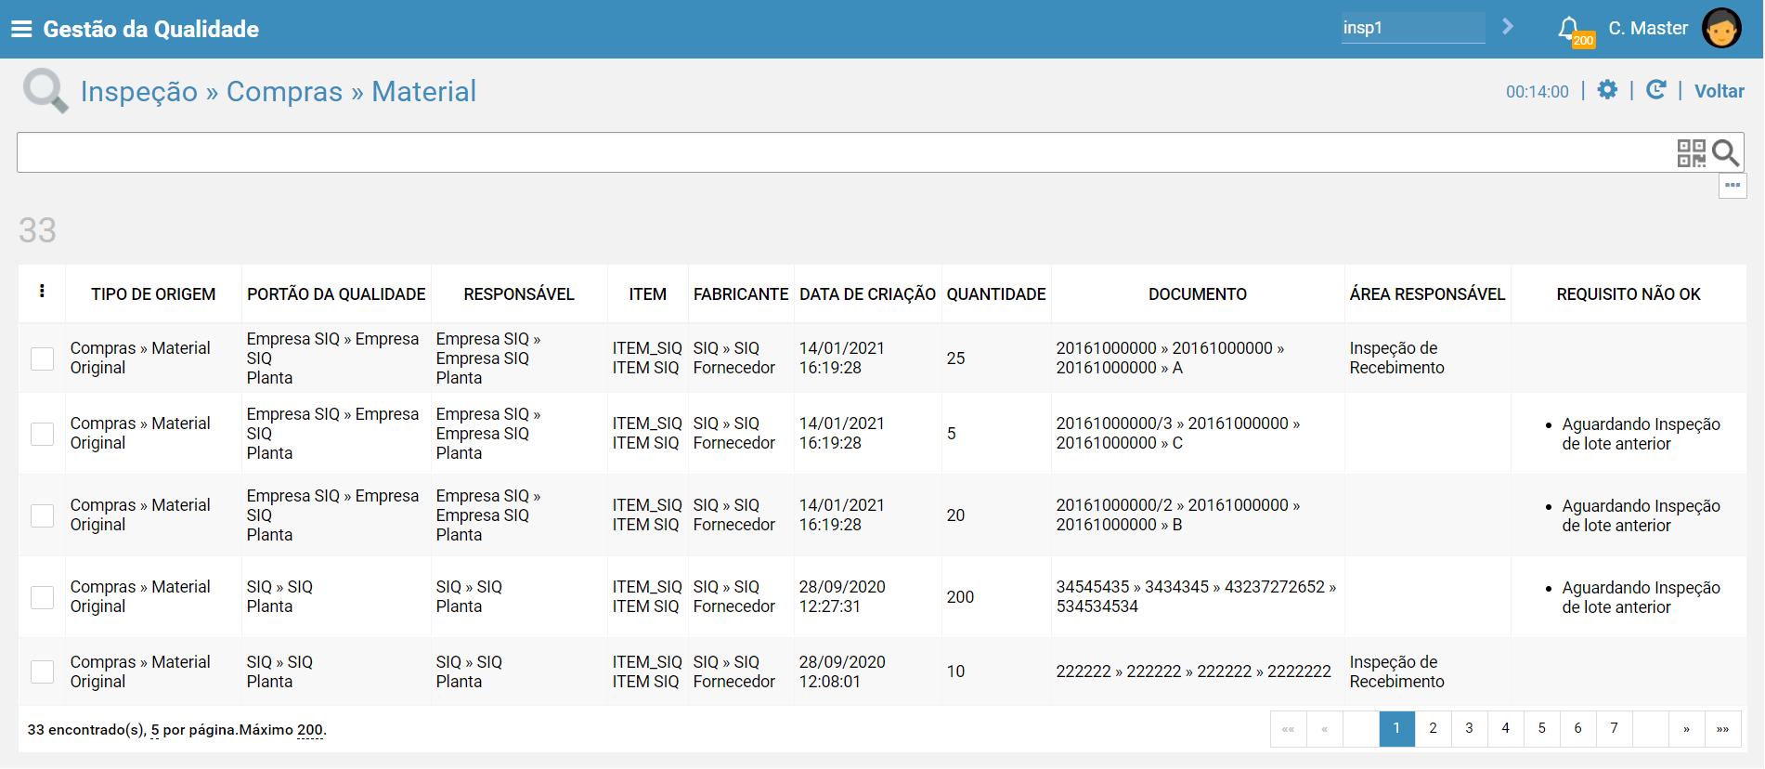Go to page 2
This screenshot has height=769, width=1765.
pyautogui.click(x=1433, y=728)
